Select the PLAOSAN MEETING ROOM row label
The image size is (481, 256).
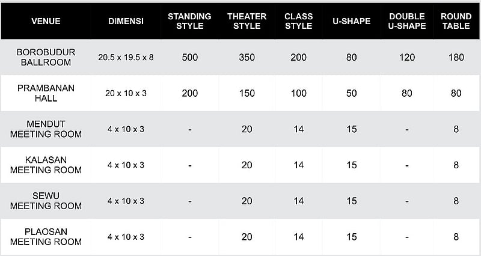pos(46,237)
